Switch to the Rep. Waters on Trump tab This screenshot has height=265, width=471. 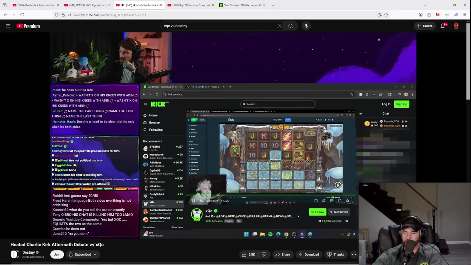190,5
